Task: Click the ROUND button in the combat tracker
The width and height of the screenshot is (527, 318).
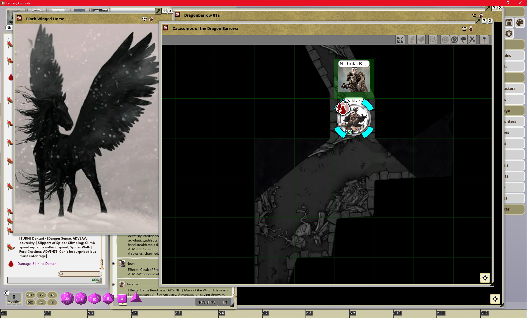Action: coord(207,302)
